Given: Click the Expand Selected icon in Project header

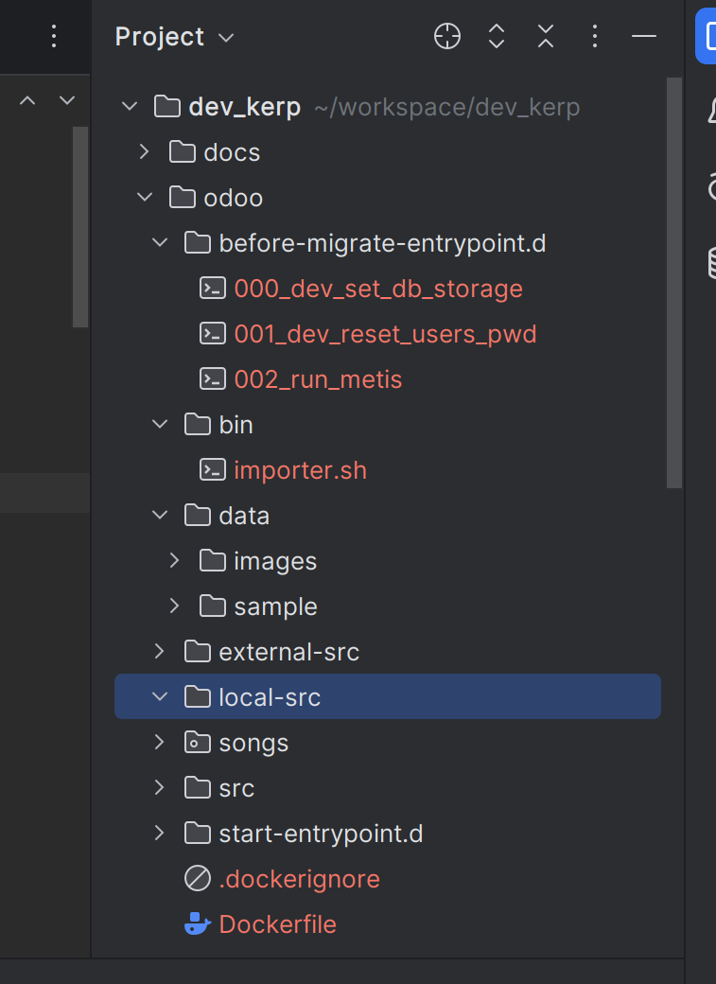Looking at the screenshot, I should [497, 37].
